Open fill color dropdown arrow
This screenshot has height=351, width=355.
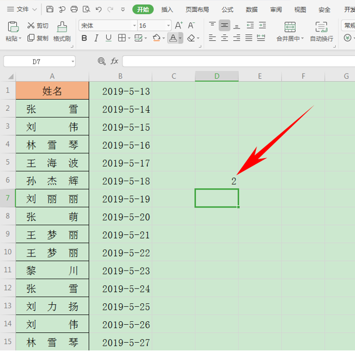(164, 38)
